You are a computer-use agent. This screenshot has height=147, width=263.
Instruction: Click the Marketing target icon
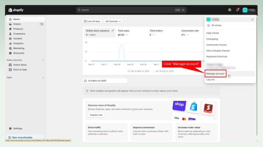coord(10,49)
